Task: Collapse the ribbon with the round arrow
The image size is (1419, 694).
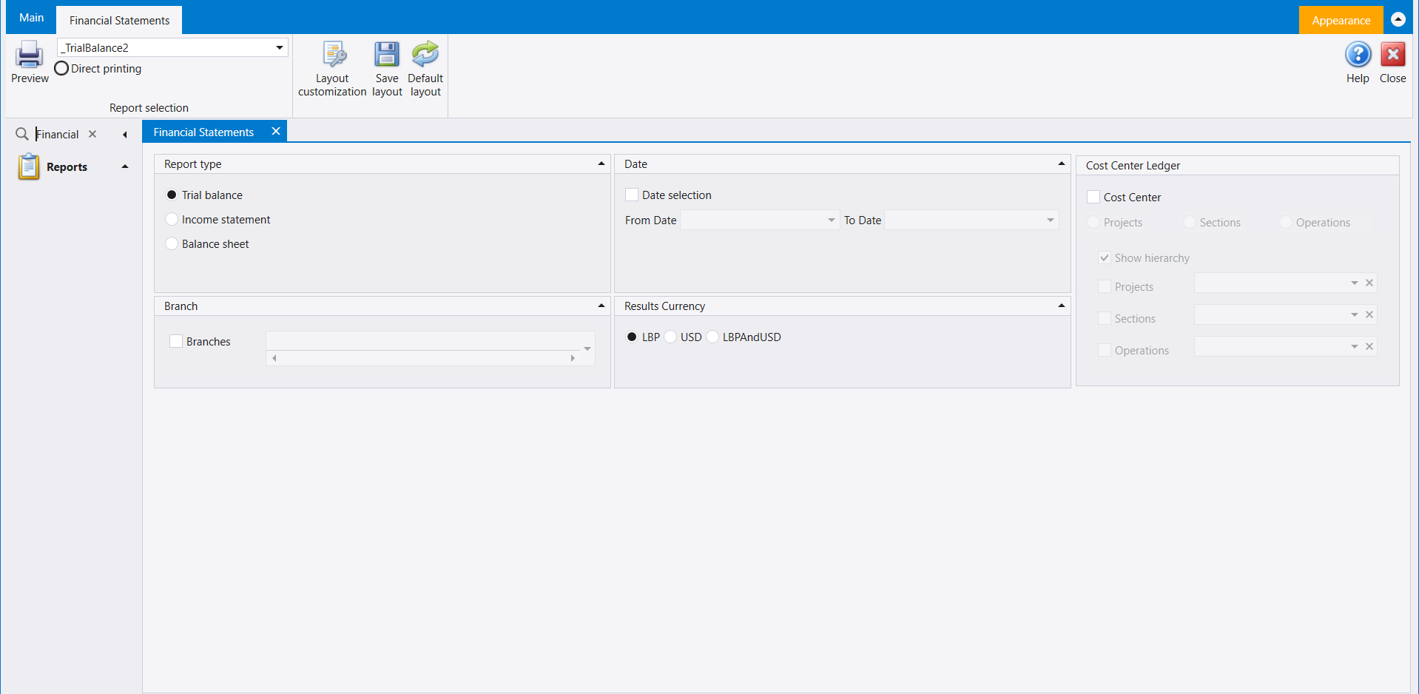Action: coord(1398,19)
